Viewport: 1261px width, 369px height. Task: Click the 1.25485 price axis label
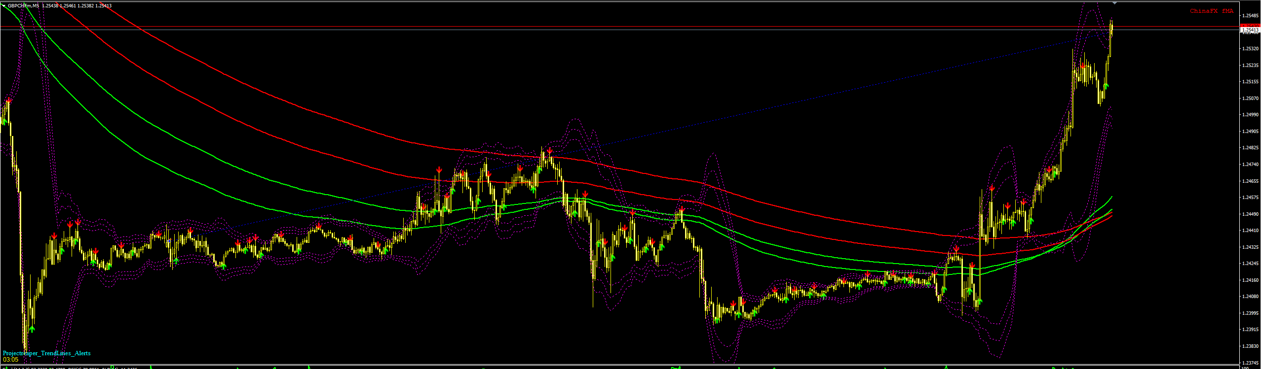coord(1250,16)
